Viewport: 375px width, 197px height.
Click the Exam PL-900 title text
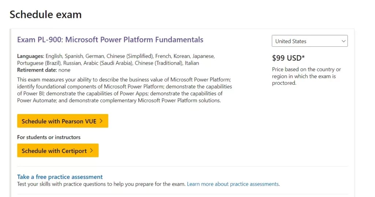pyautogui.click(x=110, y=39)
